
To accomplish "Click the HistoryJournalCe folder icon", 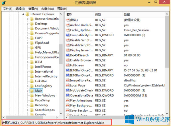I will pos(32,57).
